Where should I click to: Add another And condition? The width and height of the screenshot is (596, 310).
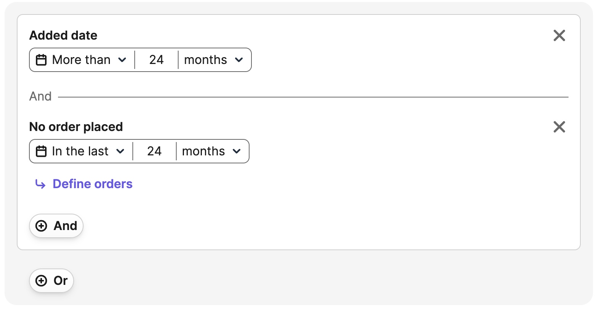tap(56, 226)
